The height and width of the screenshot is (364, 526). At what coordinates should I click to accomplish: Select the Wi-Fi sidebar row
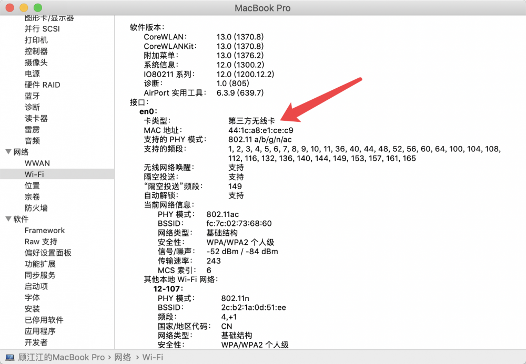pyautogui.click(x=57, y=174)
